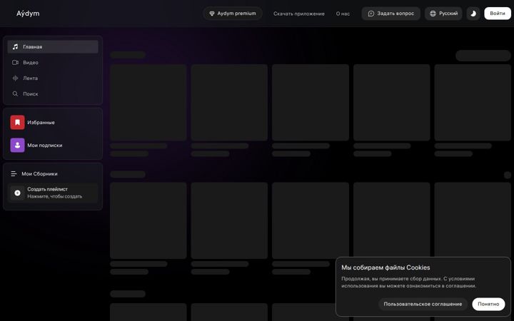
Task: Click the video camera icon for Видео
Action: point(15,62)
